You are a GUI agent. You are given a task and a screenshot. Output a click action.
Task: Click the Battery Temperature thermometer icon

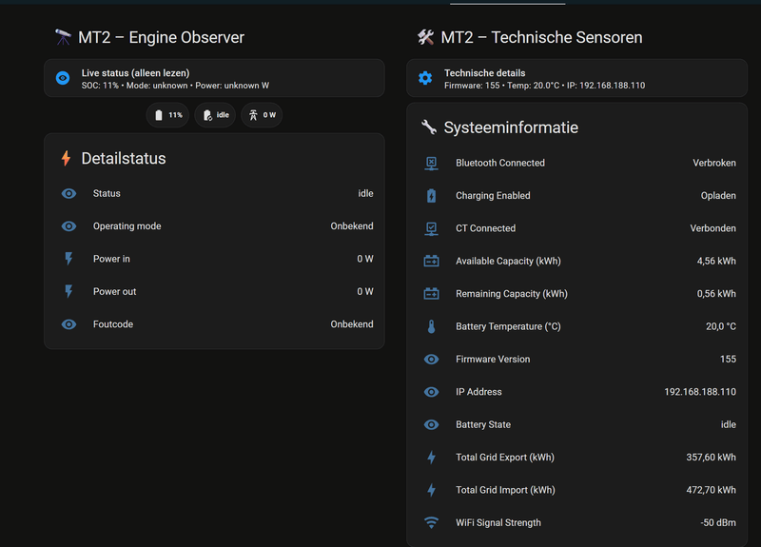pyautogui.click(x=431, y=326)
